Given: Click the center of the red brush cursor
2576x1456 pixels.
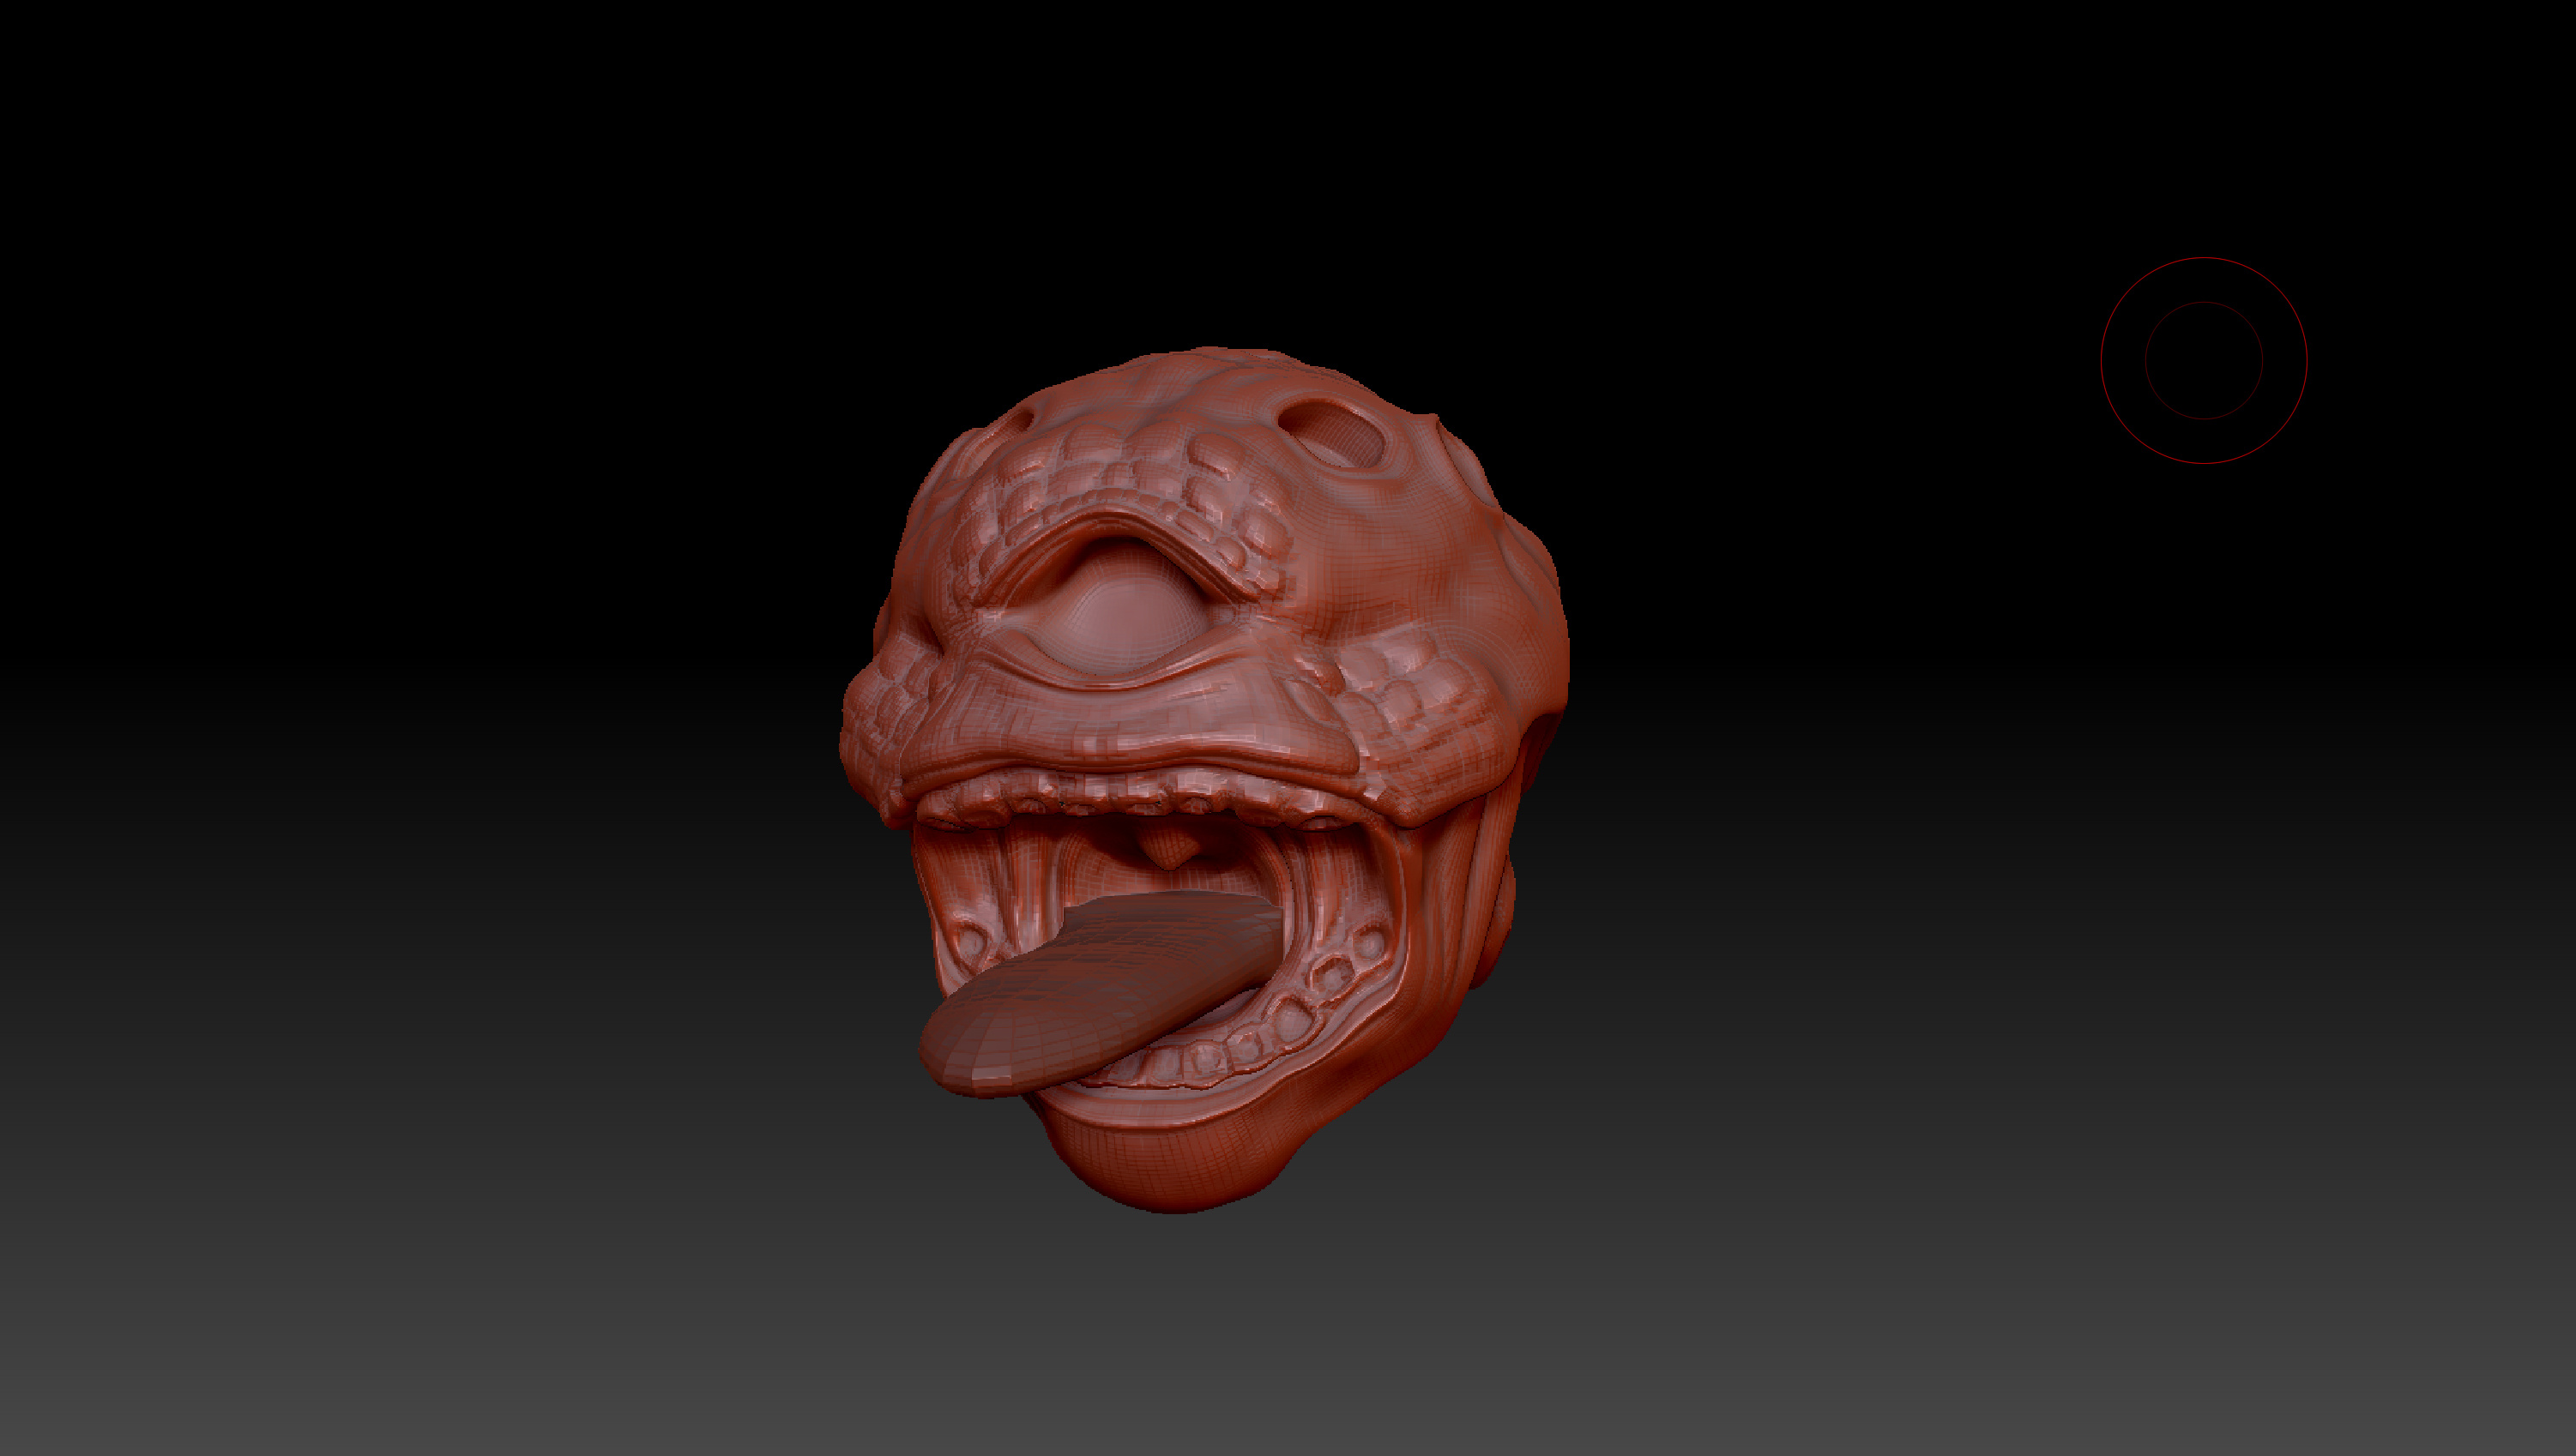Looking at the screenshot, I should tap(2204, 361).
